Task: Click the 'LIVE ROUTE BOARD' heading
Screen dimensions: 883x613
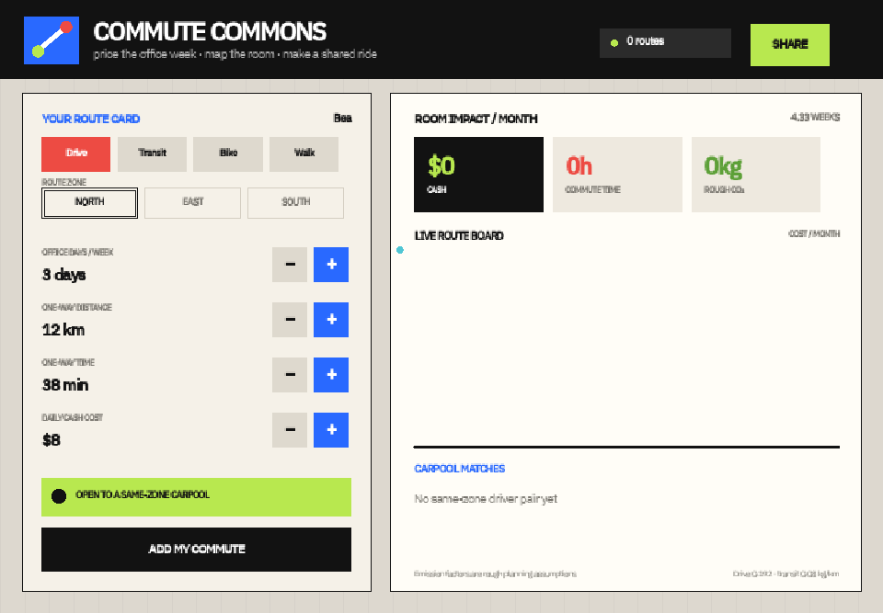Action: 459,236
